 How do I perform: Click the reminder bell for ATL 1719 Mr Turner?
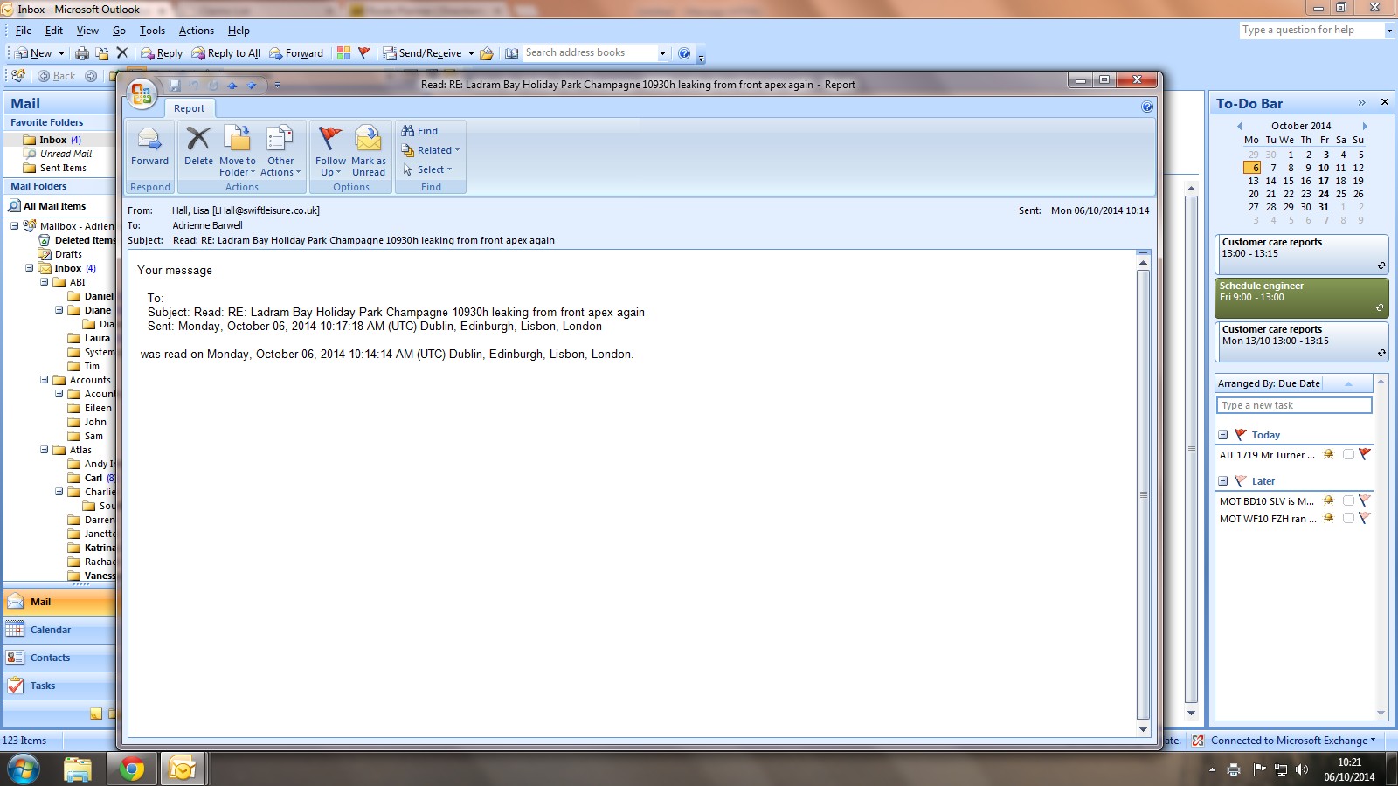click(x=1329, y=454)
